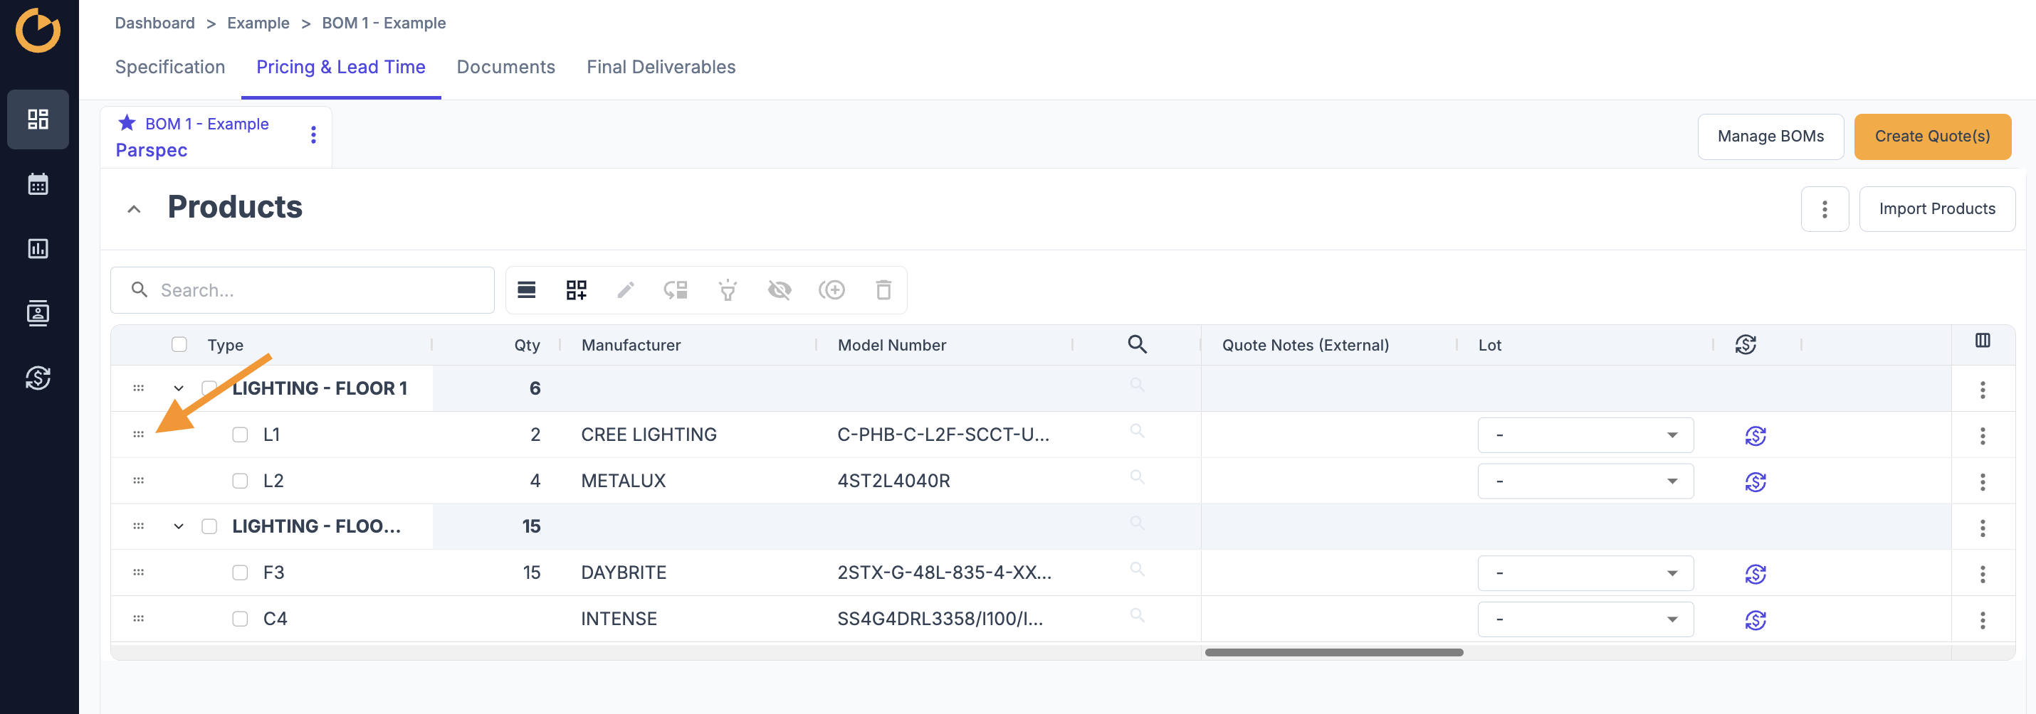Open the Lot dropdown for L1
Screen dimensions: 2036x714
tap(1585, 435)
